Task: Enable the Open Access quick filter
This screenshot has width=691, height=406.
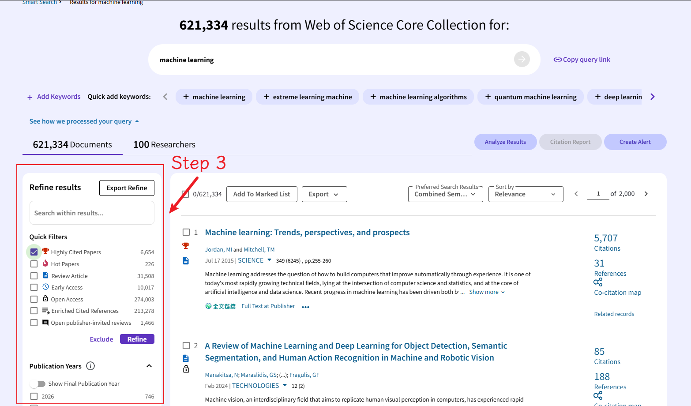Action: 34,299
